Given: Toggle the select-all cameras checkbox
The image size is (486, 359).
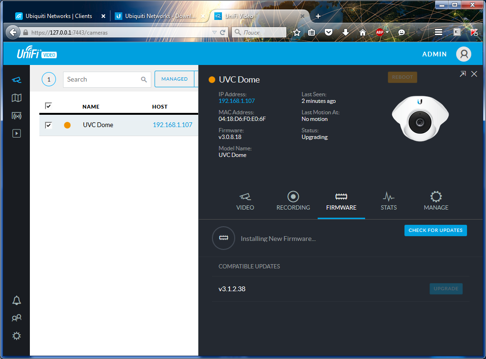Looking at the screenshot, I should coord(48,106).
